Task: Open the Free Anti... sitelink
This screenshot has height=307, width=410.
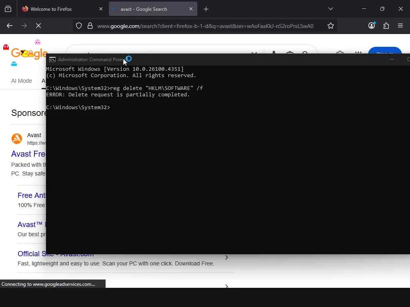Action: click(32, 195)
